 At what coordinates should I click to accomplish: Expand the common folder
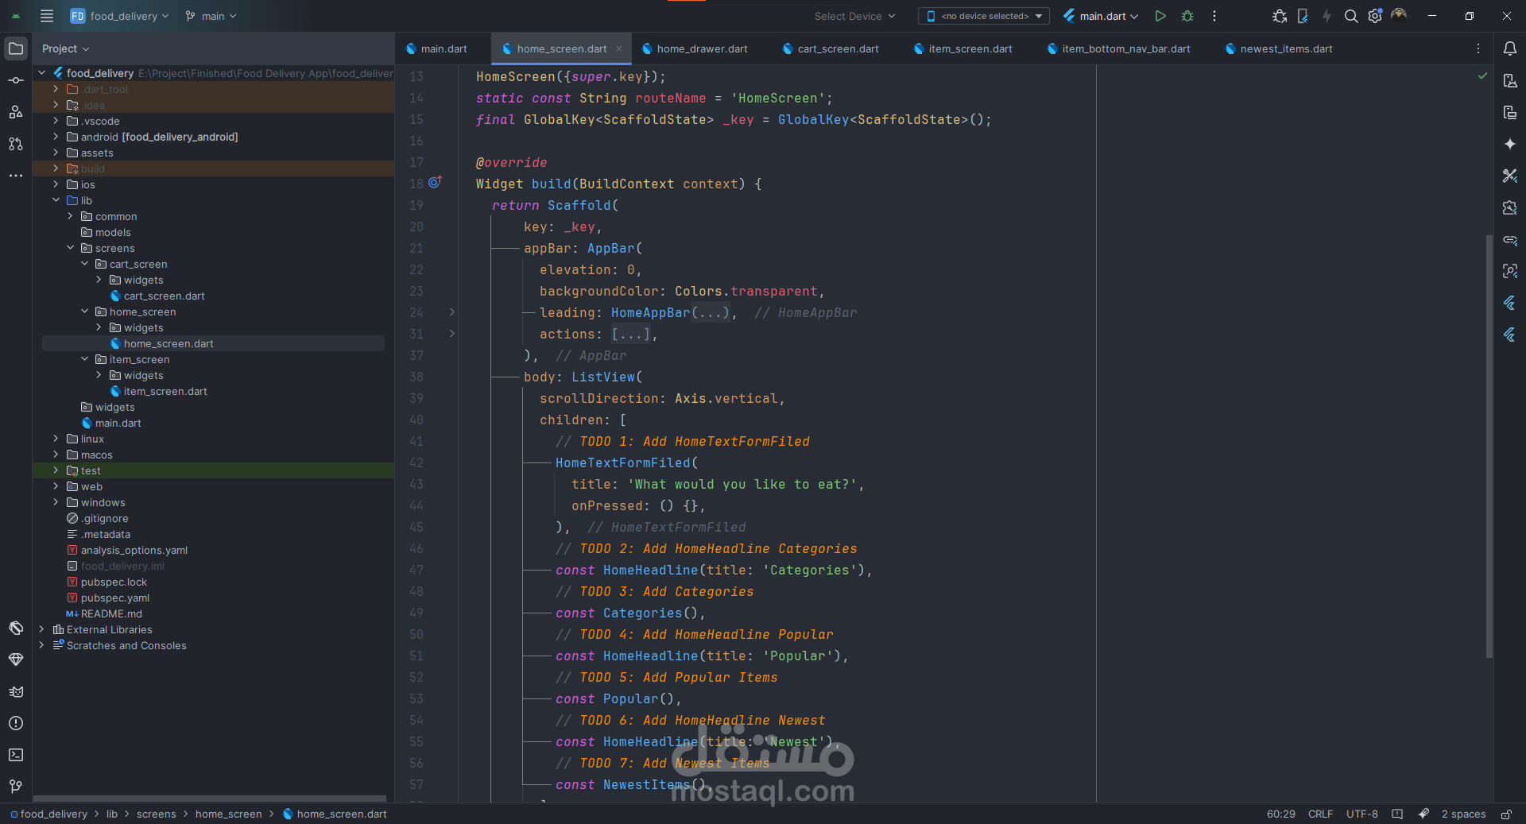70,216
